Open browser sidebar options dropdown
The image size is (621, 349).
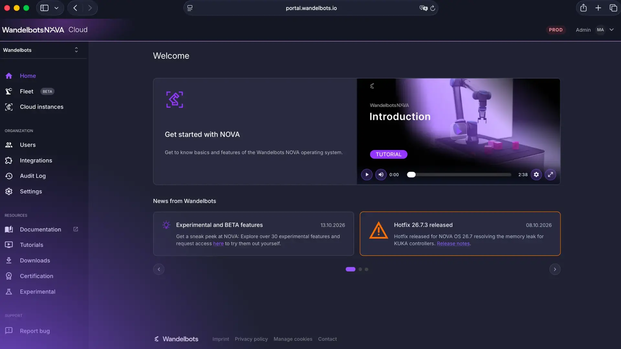[x=56, y=8]
